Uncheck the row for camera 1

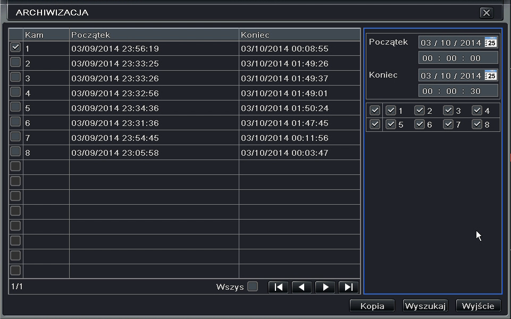click(15, 47)
